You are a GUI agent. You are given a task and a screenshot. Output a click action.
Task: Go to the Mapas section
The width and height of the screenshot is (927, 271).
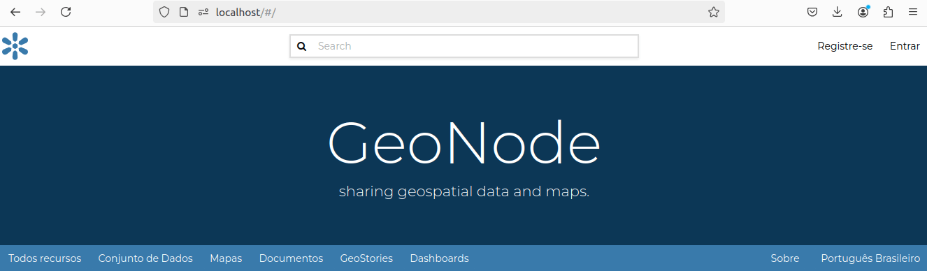pos(226,258)
